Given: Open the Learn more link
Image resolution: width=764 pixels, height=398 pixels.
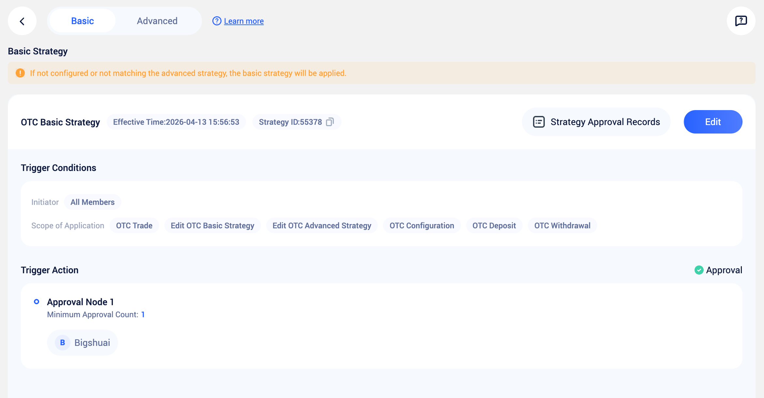Looking at the screenshot, I should click(x=244, y=21).
